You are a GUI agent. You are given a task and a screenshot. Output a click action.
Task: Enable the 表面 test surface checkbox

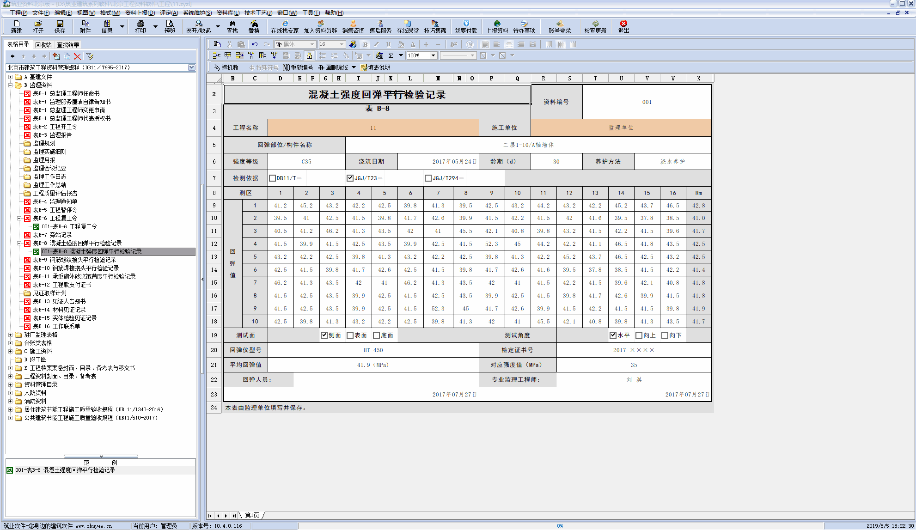pyautogui.click(x=350, y=335)
